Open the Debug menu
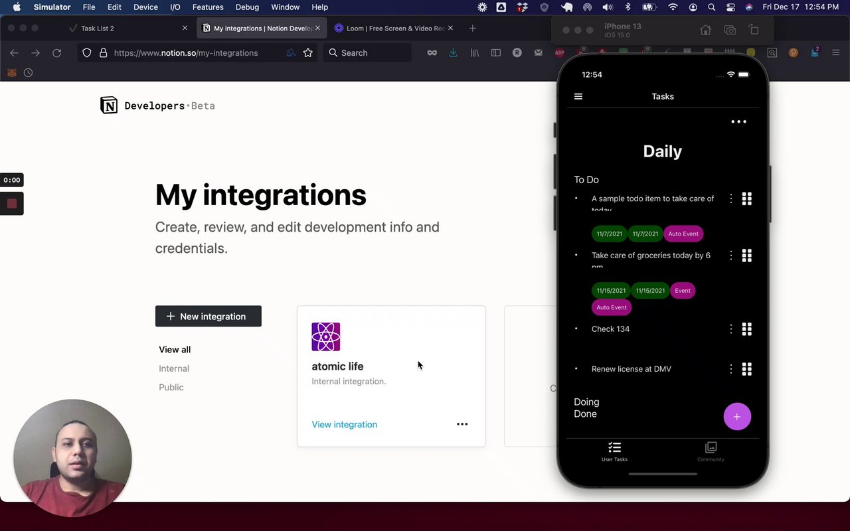 (x=247, y=7)
